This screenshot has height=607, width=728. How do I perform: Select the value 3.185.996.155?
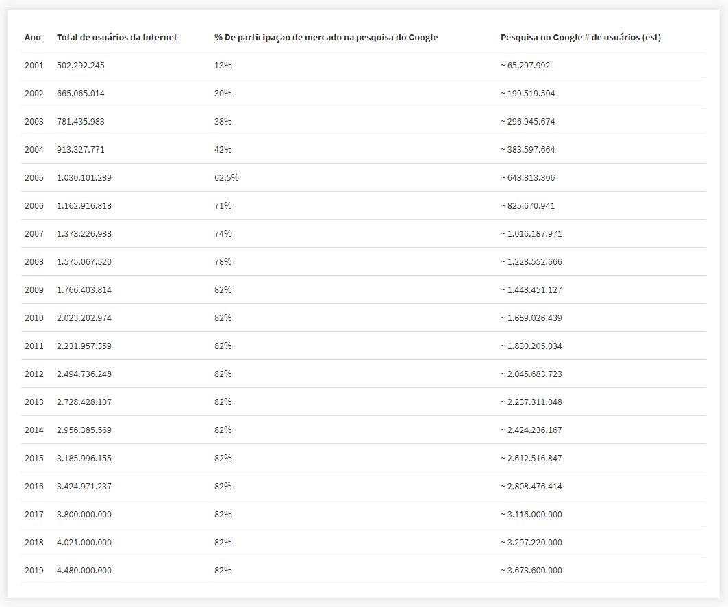pyautogui.click(x=84, y=459)
